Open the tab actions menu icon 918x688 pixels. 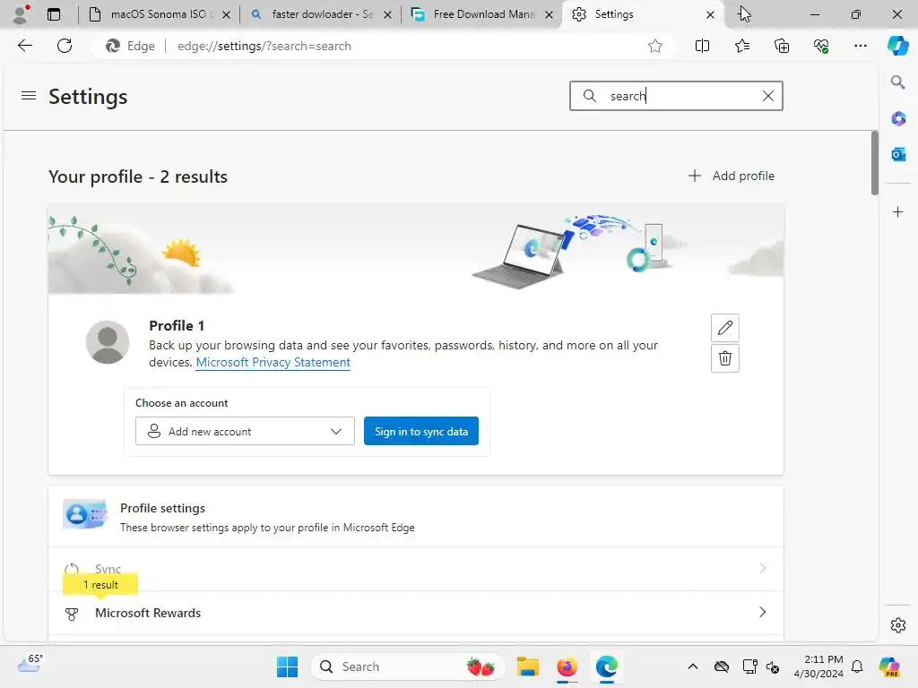(x=54, y=14)
